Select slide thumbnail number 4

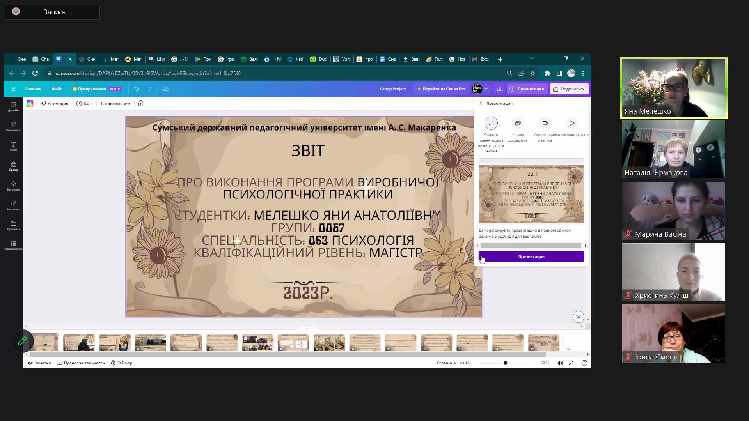150,343
